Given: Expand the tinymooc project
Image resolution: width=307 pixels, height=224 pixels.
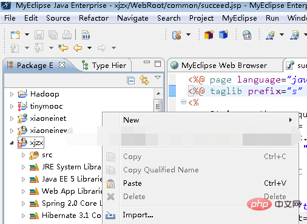Looking at the screenshot, I should coord(12,106).
